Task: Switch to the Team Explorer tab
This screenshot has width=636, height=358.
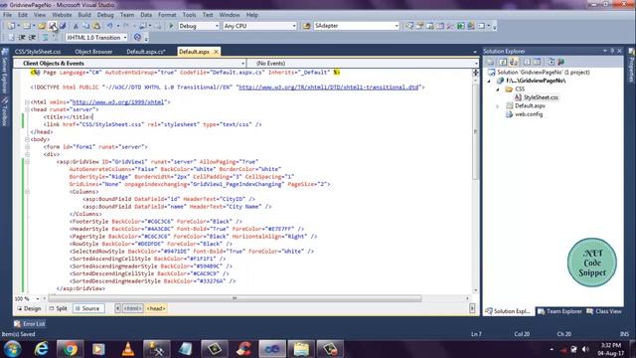Action: pyautogui.click(x=559, y=311)
